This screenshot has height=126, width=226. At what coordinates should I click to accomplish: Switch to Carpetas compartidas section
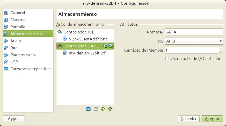31,69
